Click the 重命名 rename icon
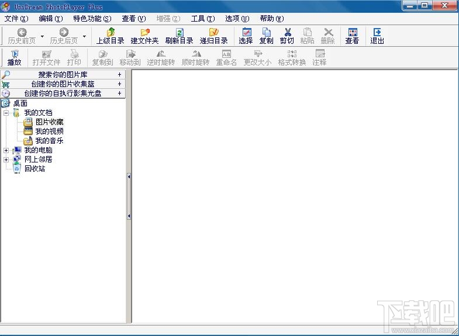This screenshot has width=459, height=336. point(226,54)
